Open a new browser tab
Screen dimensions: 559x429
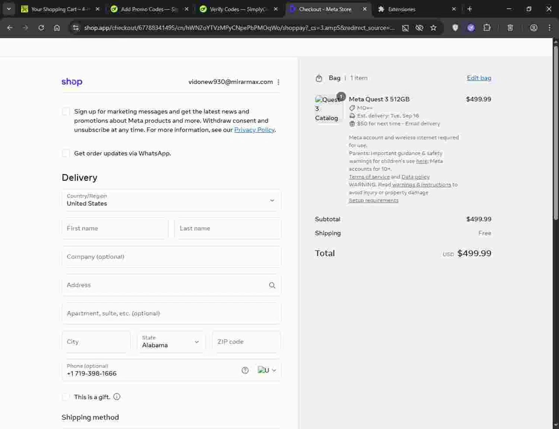470,9
